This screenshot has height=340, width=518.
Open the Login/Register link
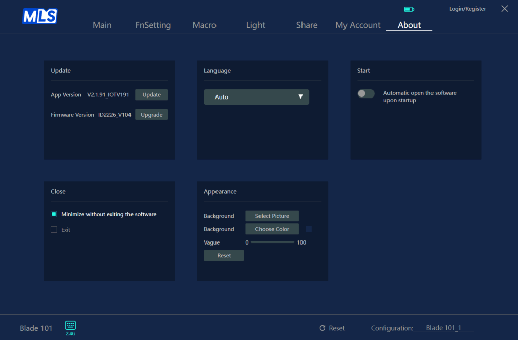pos(467,9)
